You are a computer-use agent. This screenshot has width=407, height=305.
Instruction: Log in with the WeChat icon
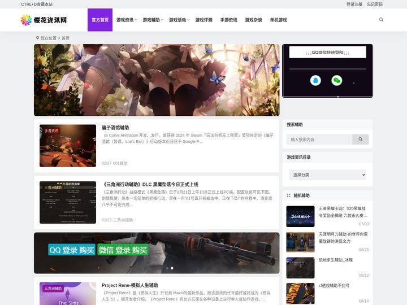click(337, 80)
